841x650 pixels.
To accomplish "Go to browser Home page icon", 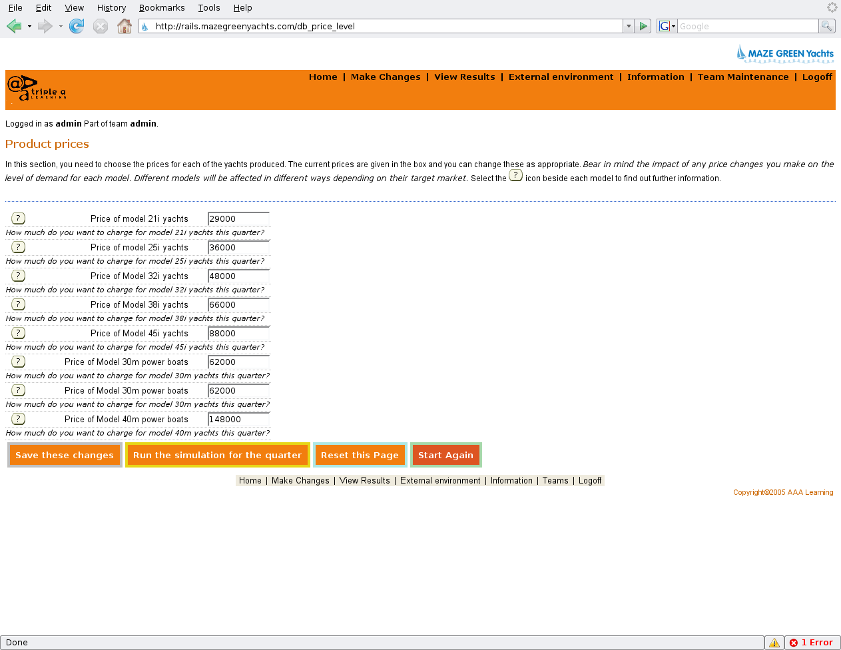I will point(124,26).
